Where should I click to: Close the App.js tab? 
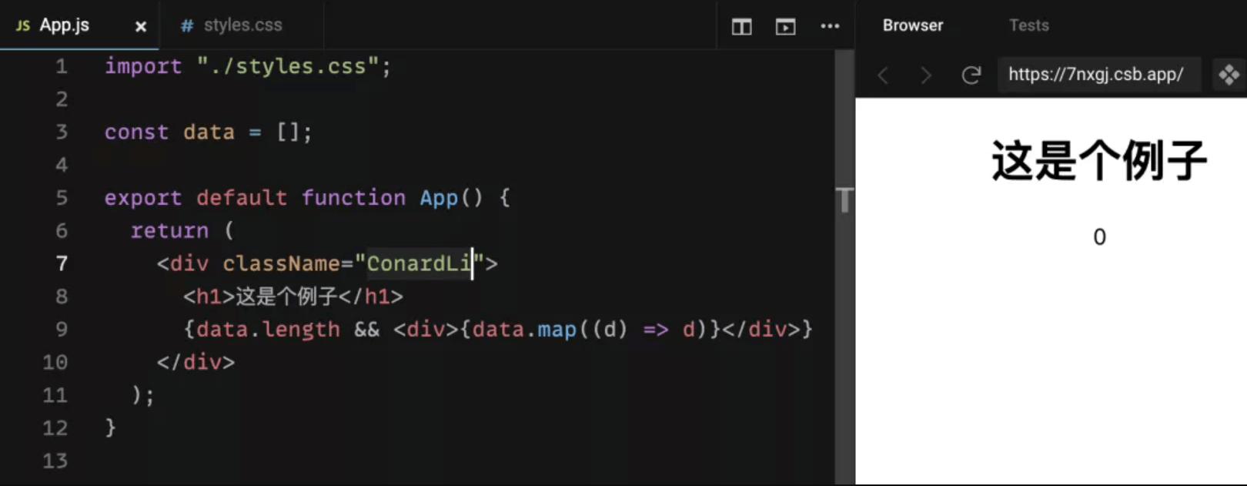[x=141, y=27]
